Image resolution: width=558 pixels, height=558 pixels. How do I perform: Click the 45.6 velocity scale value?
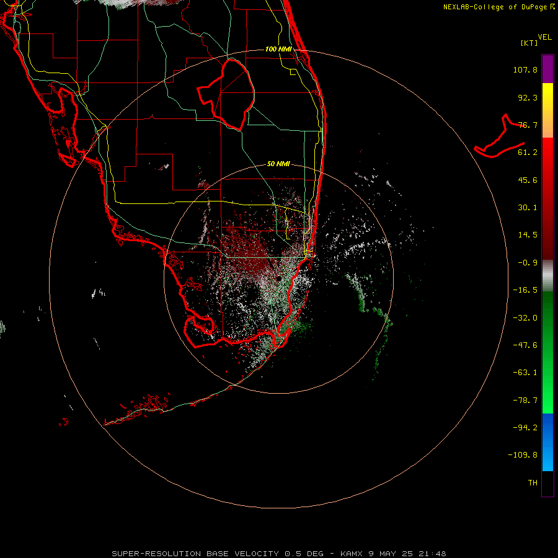[x=528, y=180]
